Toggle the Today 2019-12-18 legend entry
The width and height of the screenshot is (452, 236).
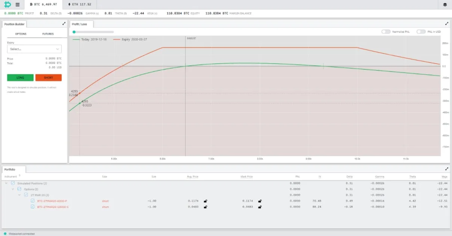pyautogui.click(x=89, y=39)
